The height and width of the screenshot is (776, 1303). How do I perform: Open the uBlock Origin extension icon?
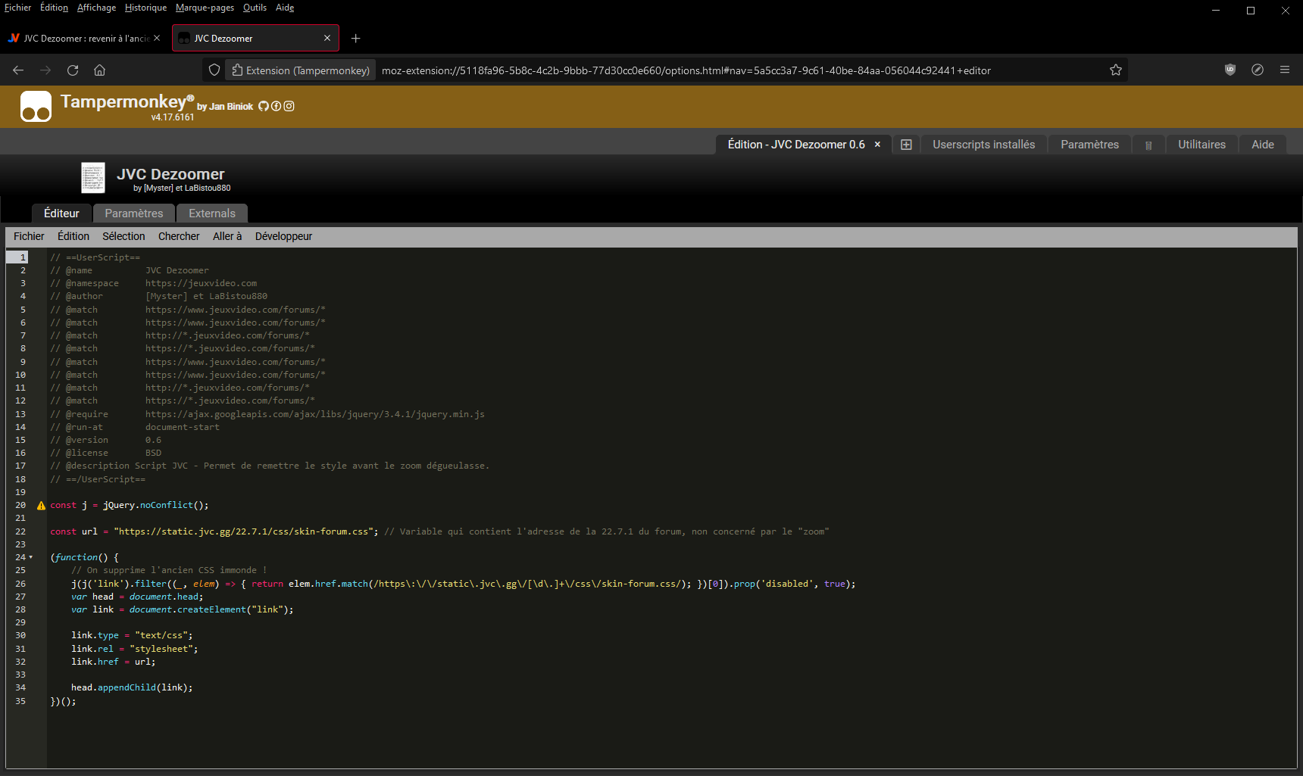point(1230,70)
